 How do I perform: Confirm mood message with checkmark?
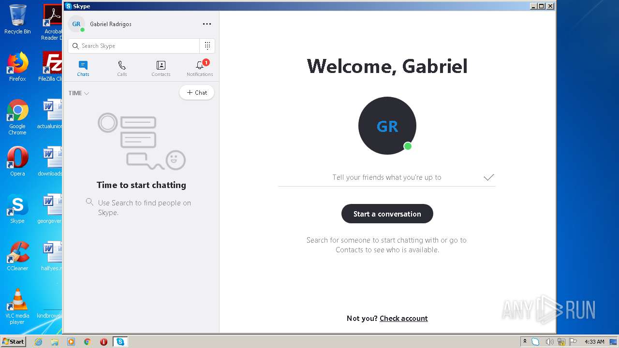pyautogui.click(x=489, y=177)
